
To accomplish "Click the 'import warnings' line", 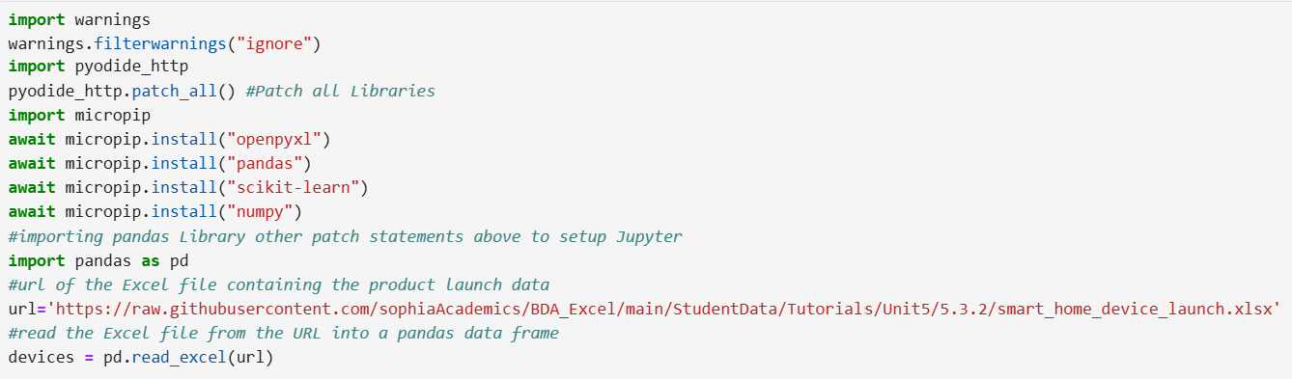I will (x=79, y=19).
